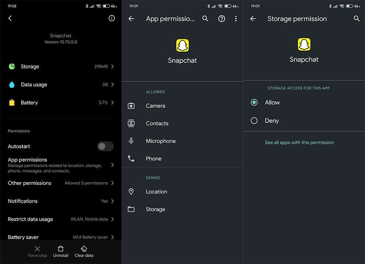Screen dimensions: 365x264
Task: Tap the App permissions title text
Action: coord(170,19)
